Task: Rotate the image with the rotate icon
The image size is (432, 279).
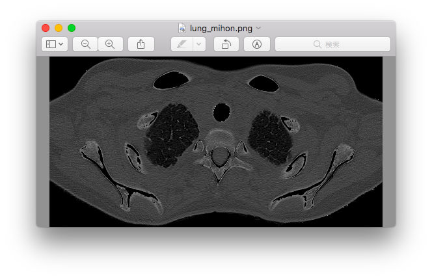Action: (x=226, y=44)
